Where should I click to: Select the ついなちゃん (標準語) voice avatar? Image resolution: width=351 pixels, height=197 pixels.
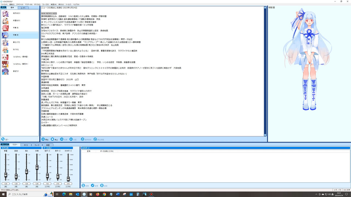pos(5,57)
